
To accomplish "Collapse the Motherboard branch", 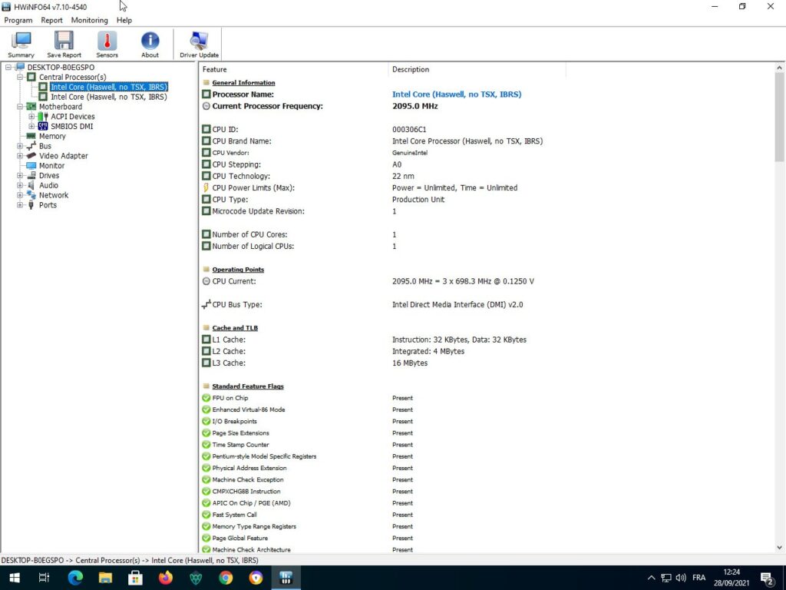I will pos(19,107).
